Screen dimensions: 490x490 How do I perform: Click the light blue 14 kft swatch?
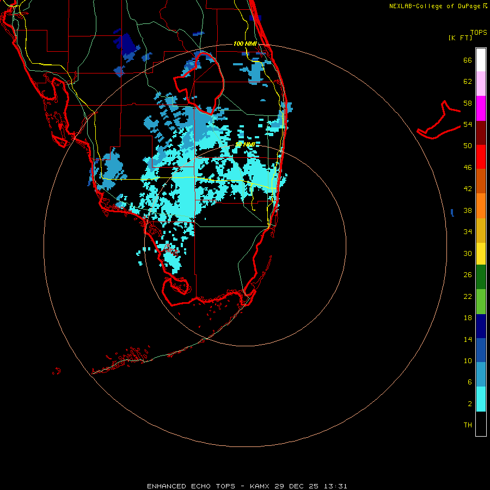(x=481, y=375)
